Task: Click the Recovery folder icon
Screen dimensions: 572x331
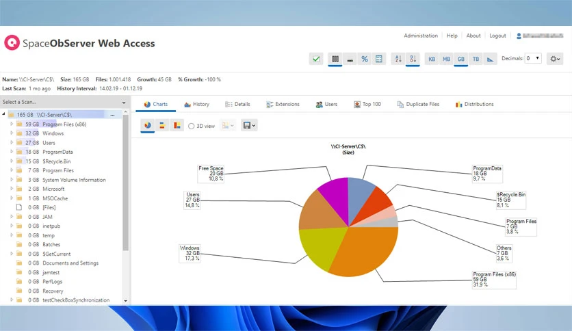Action: 19,291
